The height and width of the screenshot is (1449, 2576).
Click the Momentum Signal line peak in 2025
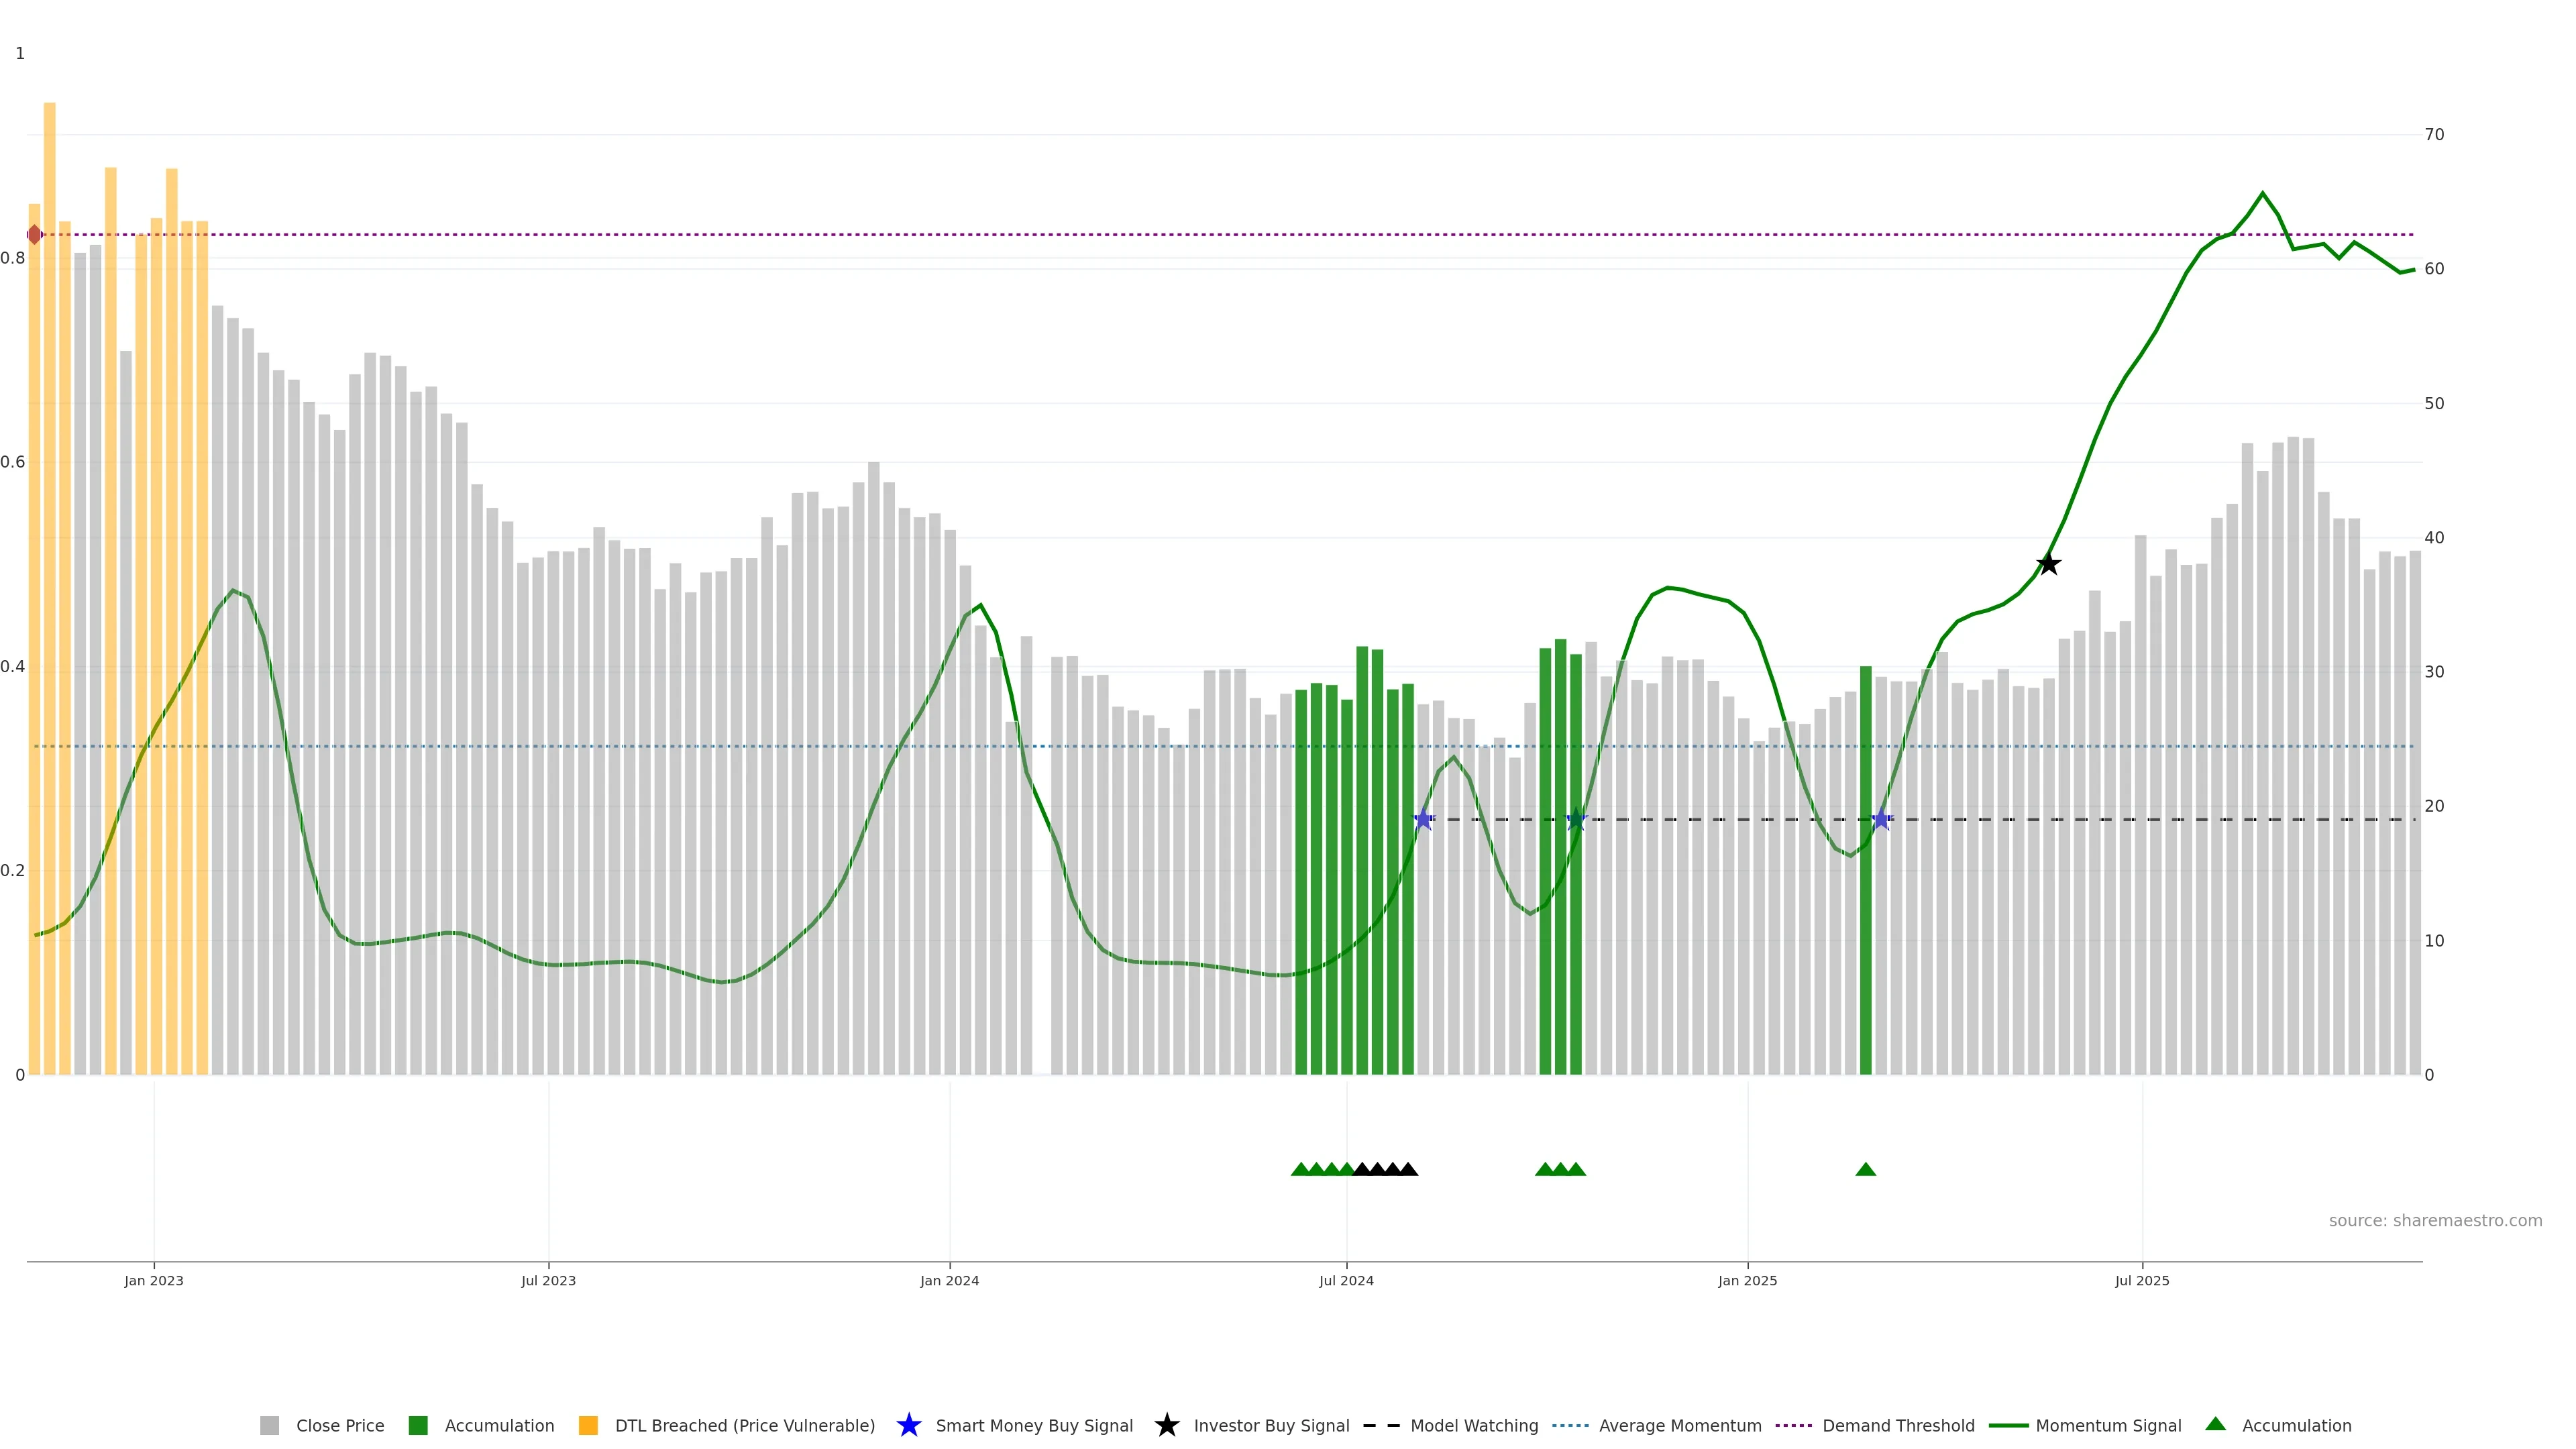tap(2262, 194)
